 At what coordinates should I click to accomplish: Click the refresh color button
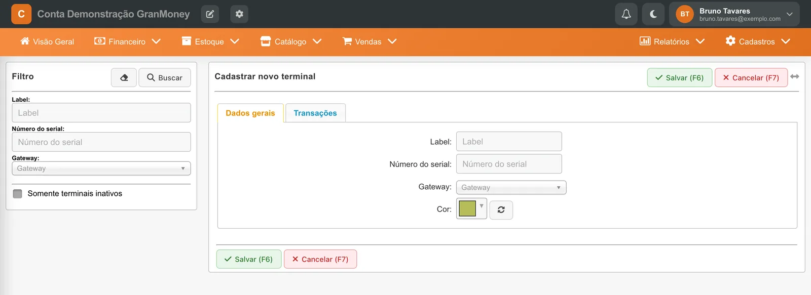(501, 210)
